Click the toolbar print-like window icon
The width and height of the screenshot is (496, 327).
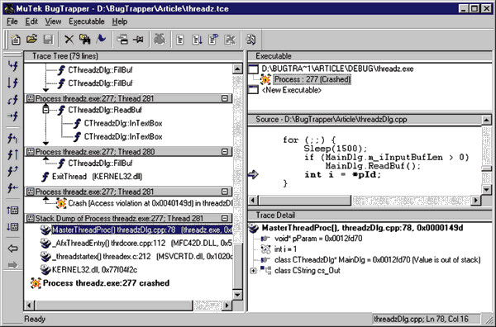pos(122,40)
